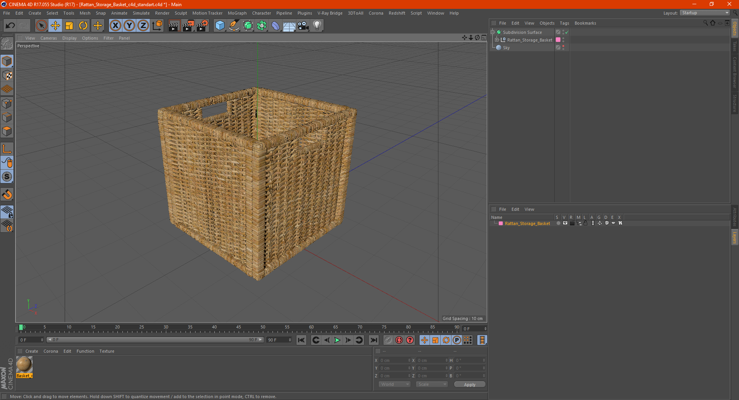Click pink swatch in Layers panel
Screen dimensions: 739x400
[x=501, y=223]
